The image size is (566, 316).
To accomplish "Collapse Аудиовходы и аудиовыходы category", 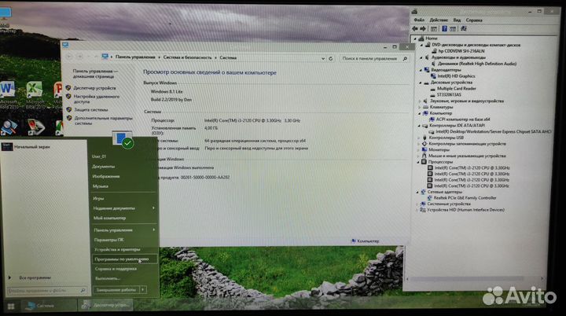I will [421, 57].
